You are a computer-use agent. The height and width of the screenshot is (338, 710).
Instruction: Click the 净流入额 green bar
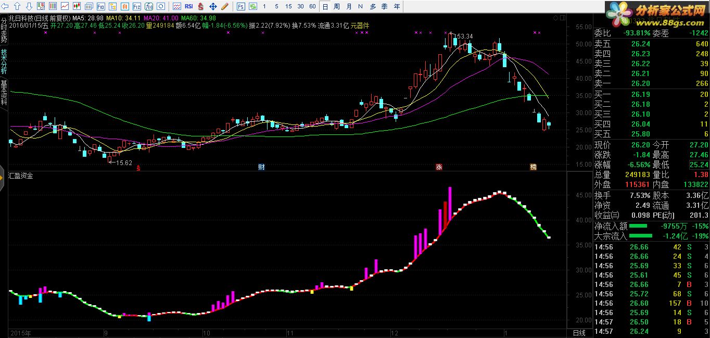[638, 226]
